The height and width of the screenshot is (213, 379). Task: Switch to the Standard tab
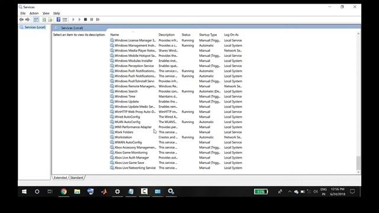pyautogui.click(x=76, y=177)
